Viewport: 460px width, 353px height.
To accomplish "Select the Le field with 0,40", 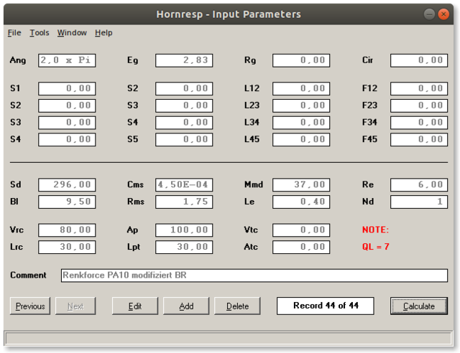I will [x=301, y=202].
